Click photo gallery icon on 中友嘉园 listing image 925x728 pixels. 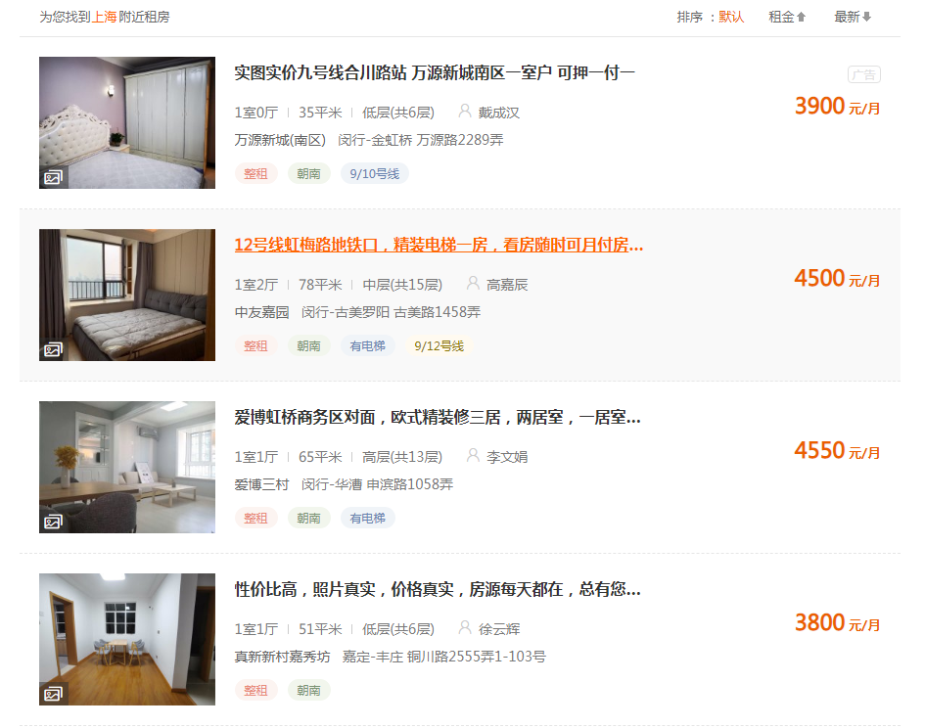(53, 349)
